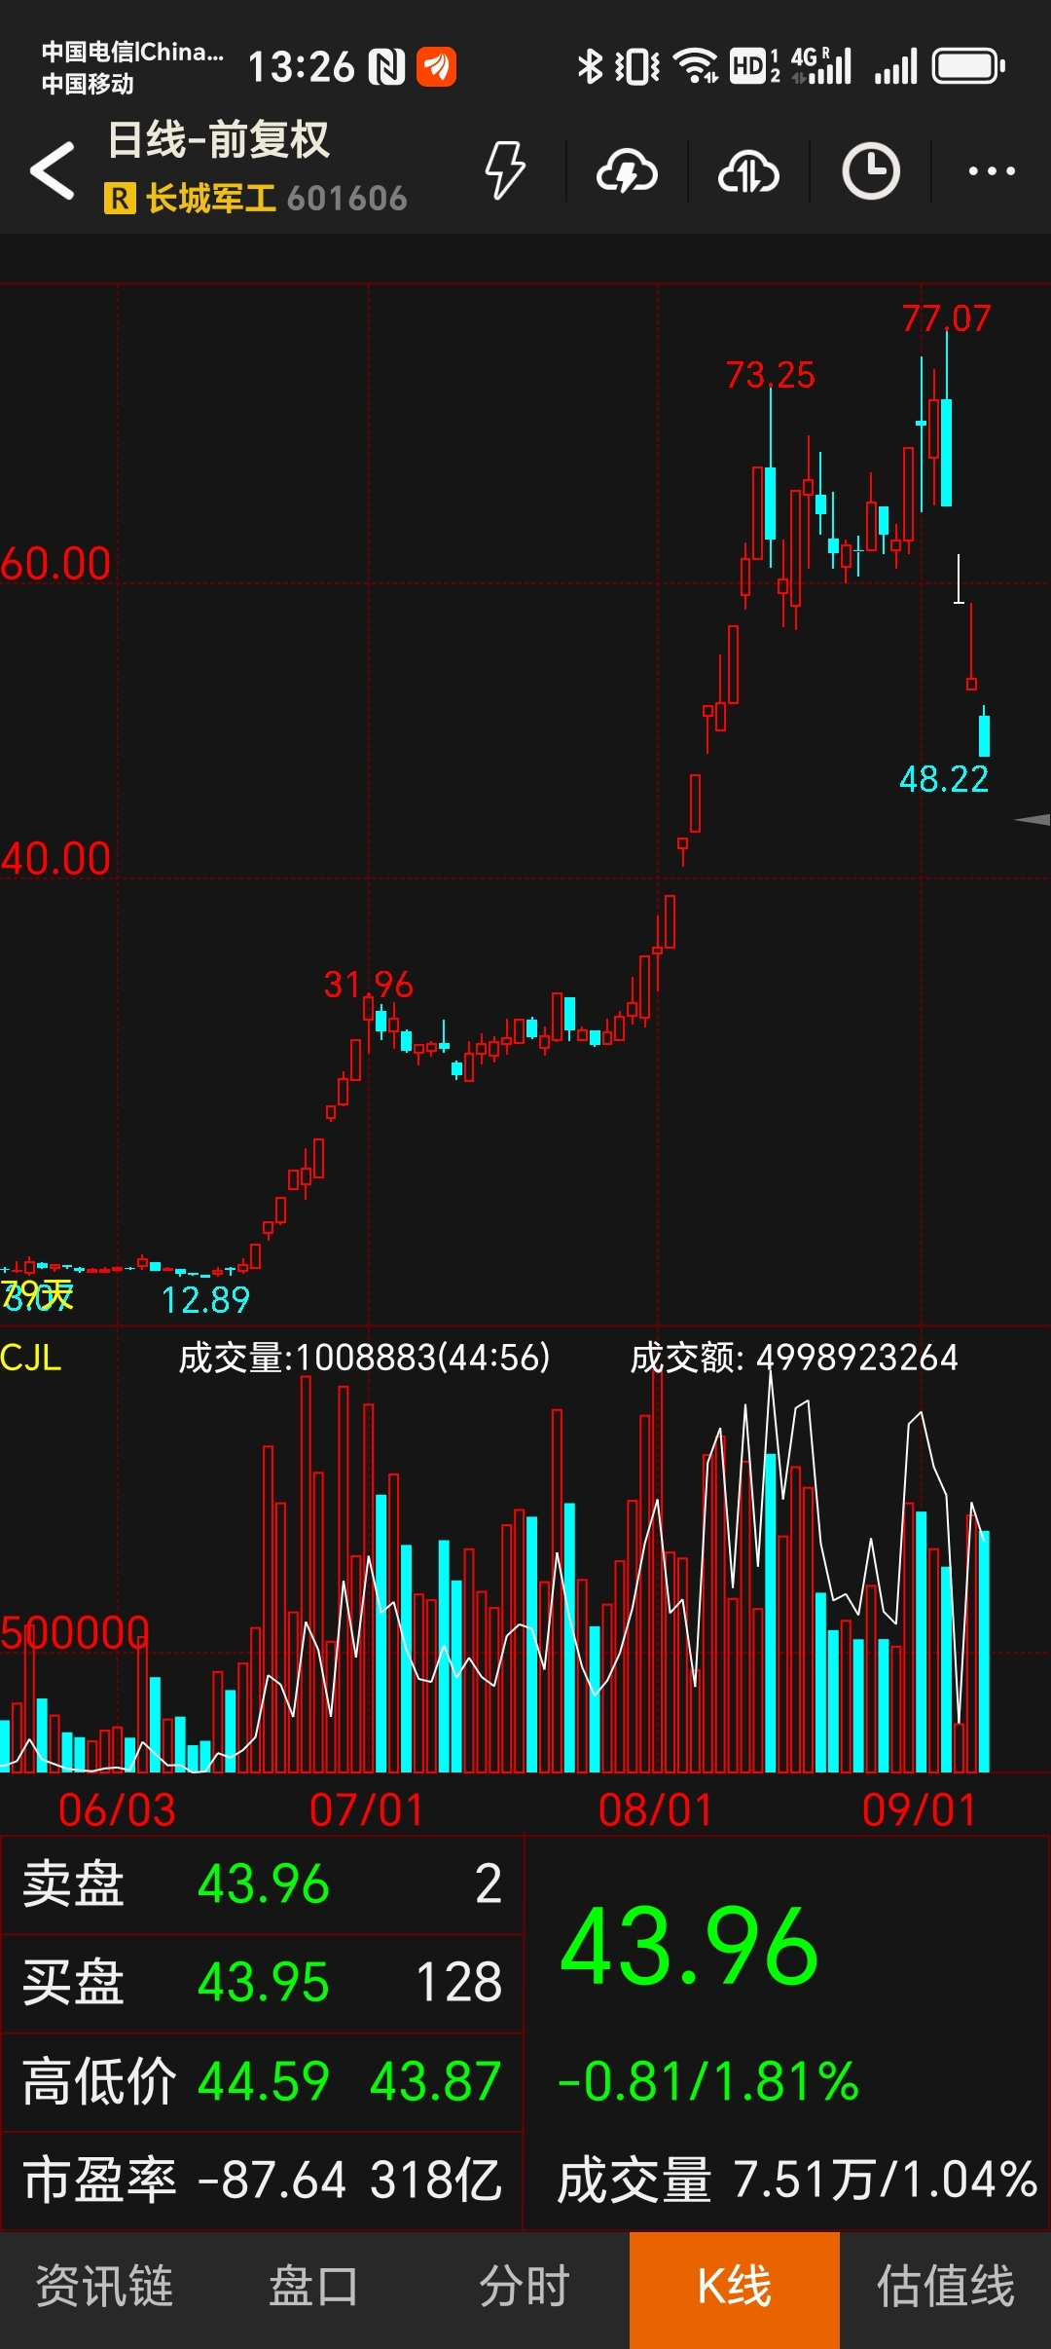Tap the 08/01 date label
Viewport: 1051px width, 2349px height.
coord(656,1810)
